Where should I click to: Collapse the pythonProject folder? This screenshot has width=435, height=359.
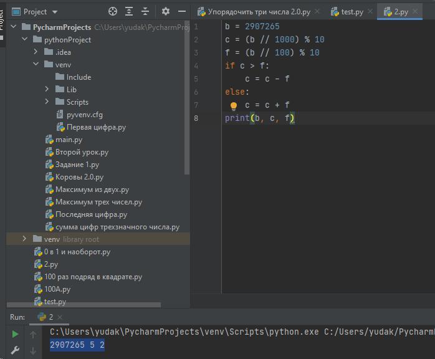click(x=25, y=40)
